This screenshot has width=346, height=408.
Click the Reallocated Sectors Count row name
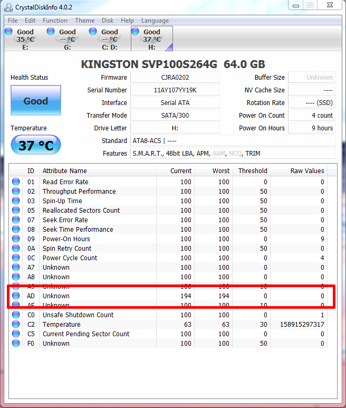81,210
